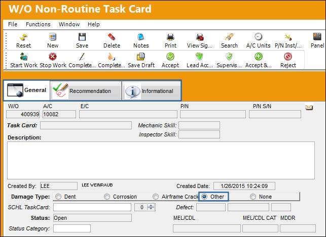This screenshot has width=326, height=237.
Task: Click the Delete eraser icon
Action: point(112,37)
